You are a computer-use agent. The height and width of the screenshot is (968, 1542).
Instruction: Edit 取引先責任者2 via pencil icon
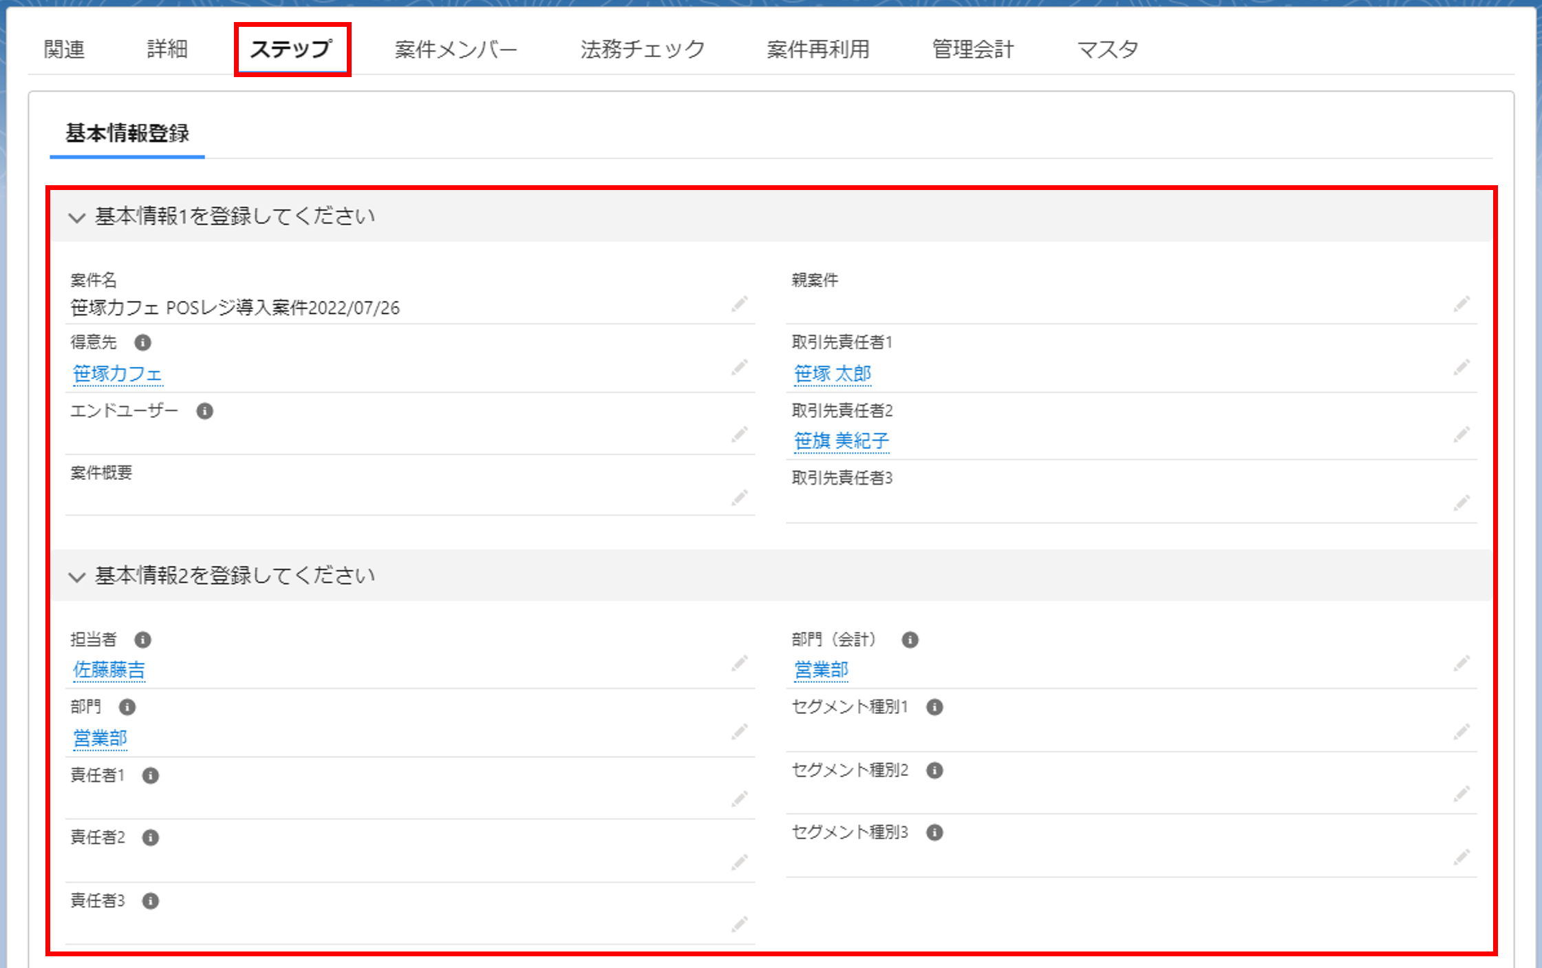pyautogui.click(x=1462, y=434)
